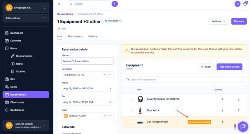250x134 pixels.
Task: Click the Reservations breadcrumb link
Action: [65, 14]
